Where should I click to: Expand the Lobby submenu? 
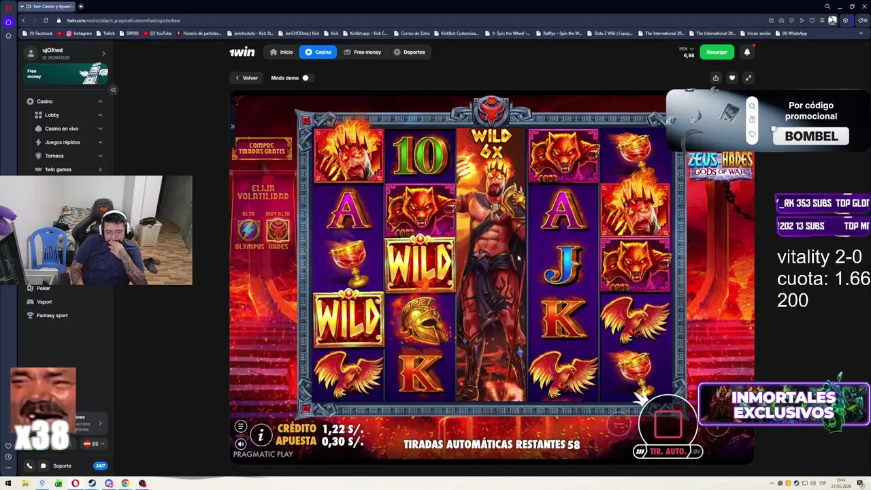click(x=100, y=115)
